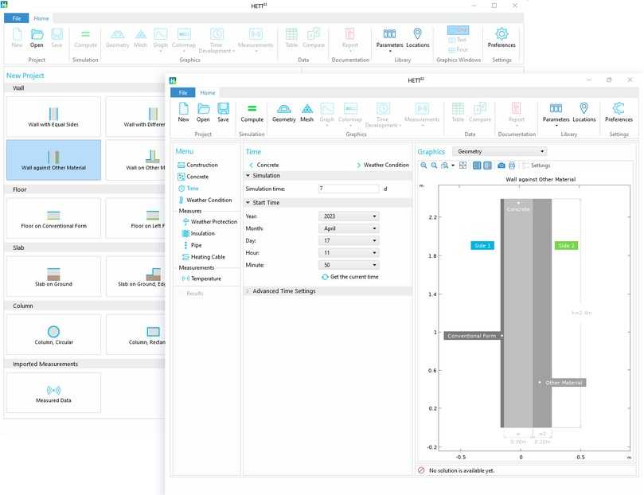644x495 pixels.
Task: Click the zoom extents grid icon
Action: click(x=463, y=166)
